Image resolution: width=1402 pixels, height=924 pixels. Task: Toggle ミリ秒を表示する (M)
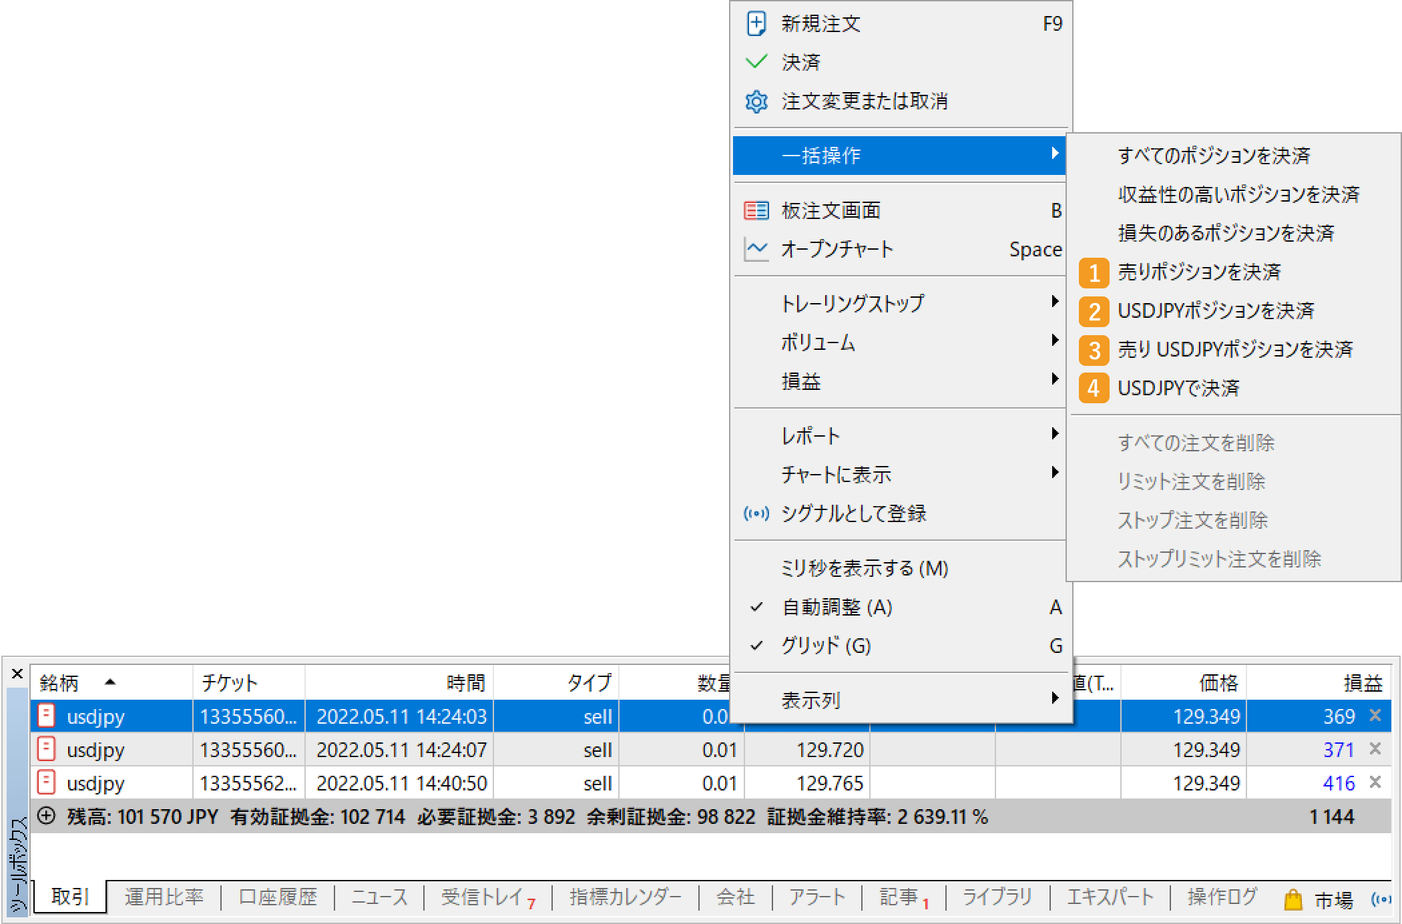click(x=901, y=569)
